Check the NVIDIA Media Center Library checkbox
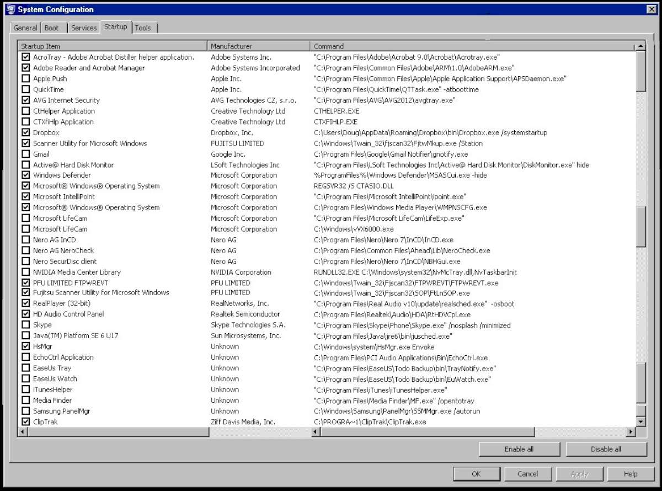The image size is (662, 491). 25,272
